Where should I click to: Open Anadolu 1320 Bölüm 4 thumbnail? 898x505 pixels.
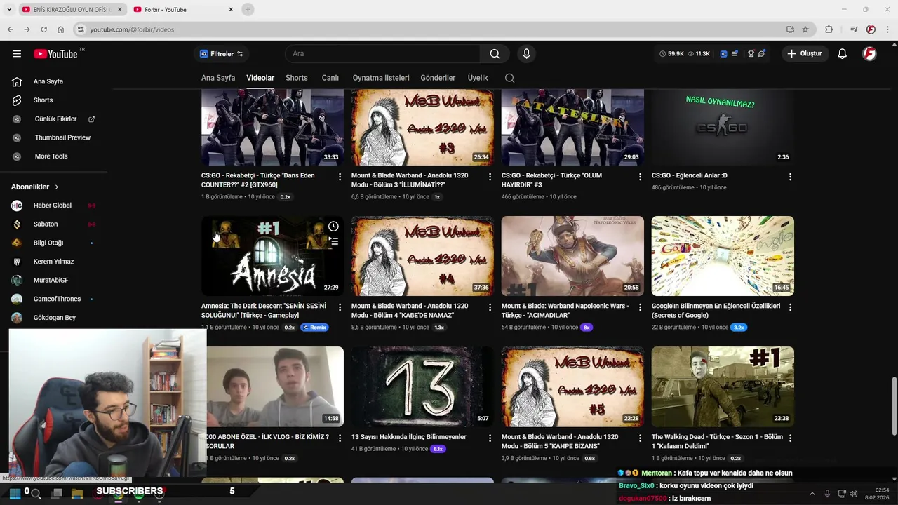pyautogui.click(x=422, y=256)
